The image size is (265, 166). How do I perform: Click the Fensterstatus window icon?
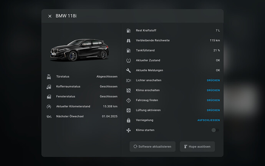tap(49, 97)
